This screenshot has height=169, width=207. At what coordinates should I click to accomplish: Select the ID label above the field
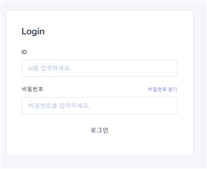pos(24,52)
